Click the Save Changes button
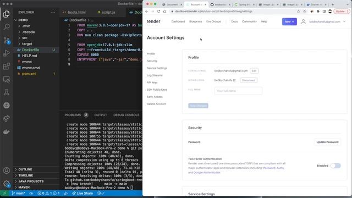The height and width of the screenshot is (198, 352). pos(198,106)
